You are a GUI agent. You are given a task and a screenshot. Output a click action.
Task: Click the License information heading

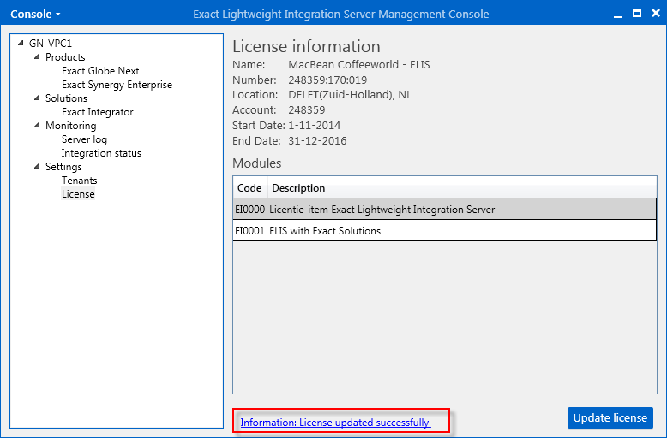pyautogui.click(x=306, y=47)
